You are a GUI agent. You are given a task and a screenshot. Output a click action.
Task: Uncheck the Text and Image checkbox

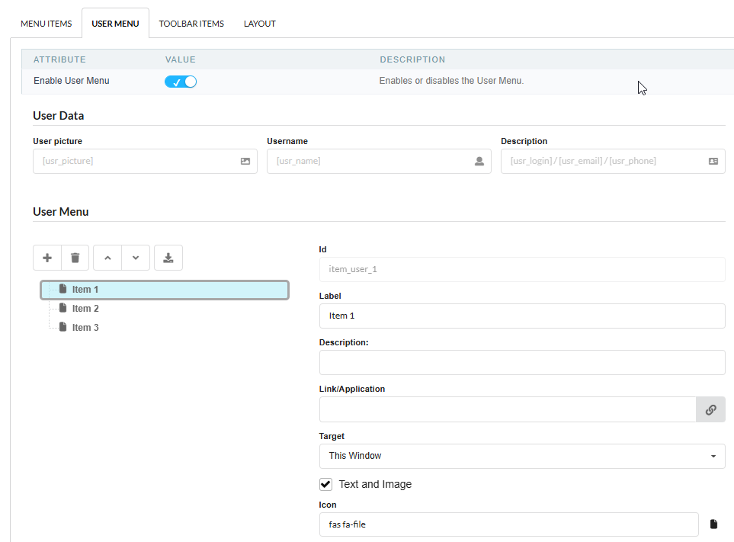[325, 484]
